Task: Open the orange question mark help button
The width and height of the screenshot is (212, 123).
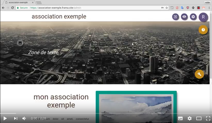Action: (x=203, y=30)
